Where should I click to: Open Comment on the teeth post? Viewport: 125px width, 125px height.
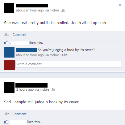tap(19, 35)
